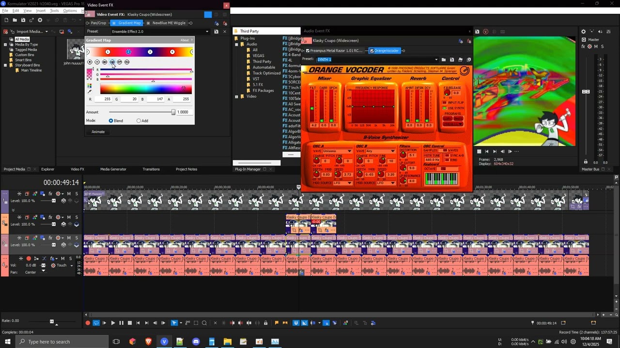Open the Ensemble Effect 2.0 preset dropdown

tap(207, 31)
